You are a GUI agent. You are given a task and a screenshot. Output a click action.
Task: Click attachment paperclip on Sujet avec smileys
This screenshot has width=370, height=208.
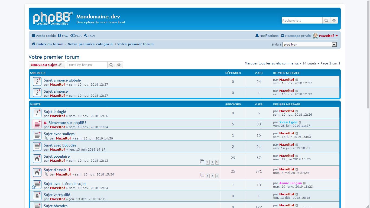[46, 138]
